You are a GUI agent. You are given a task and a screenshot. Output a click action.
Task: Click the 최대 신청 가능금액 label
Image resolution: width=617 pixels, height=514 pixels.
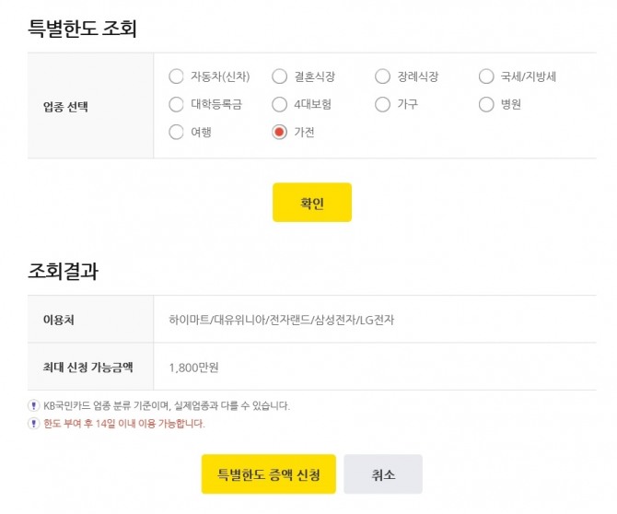(x=88, y=368)
